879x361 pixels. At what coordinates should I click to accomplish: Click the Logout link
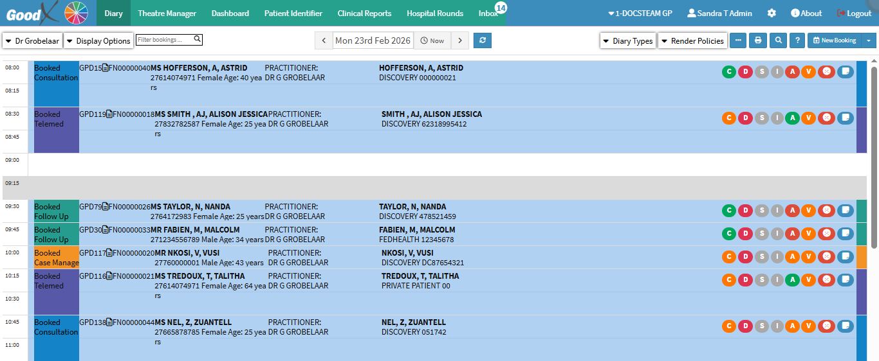point(854,13)
